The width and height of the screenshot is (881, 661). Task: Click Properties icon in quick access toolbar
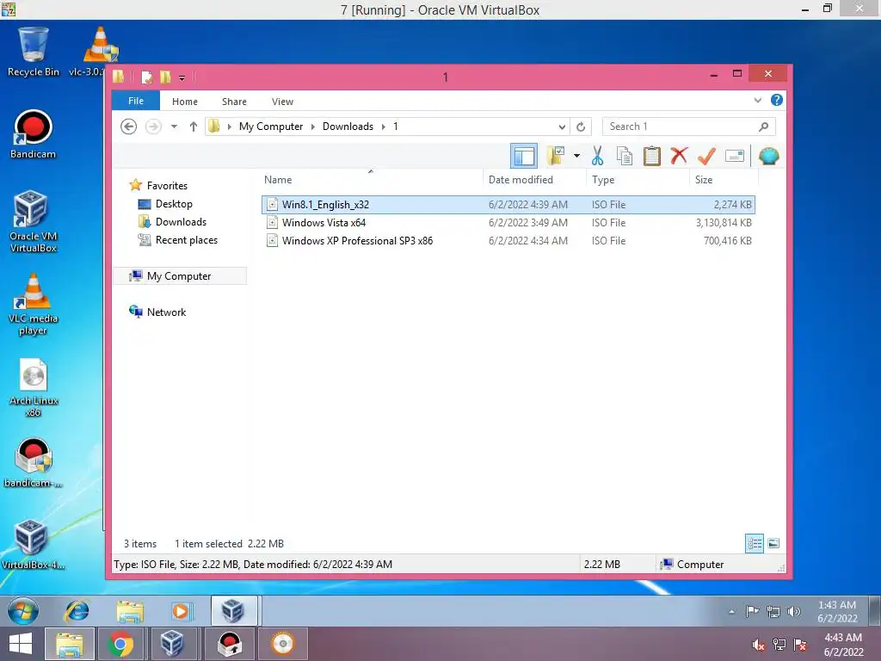tap(146, 77)
